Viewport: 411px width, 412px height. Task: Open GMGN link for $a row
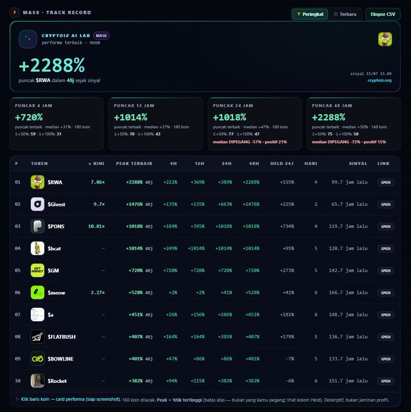[x=386, y=314]
